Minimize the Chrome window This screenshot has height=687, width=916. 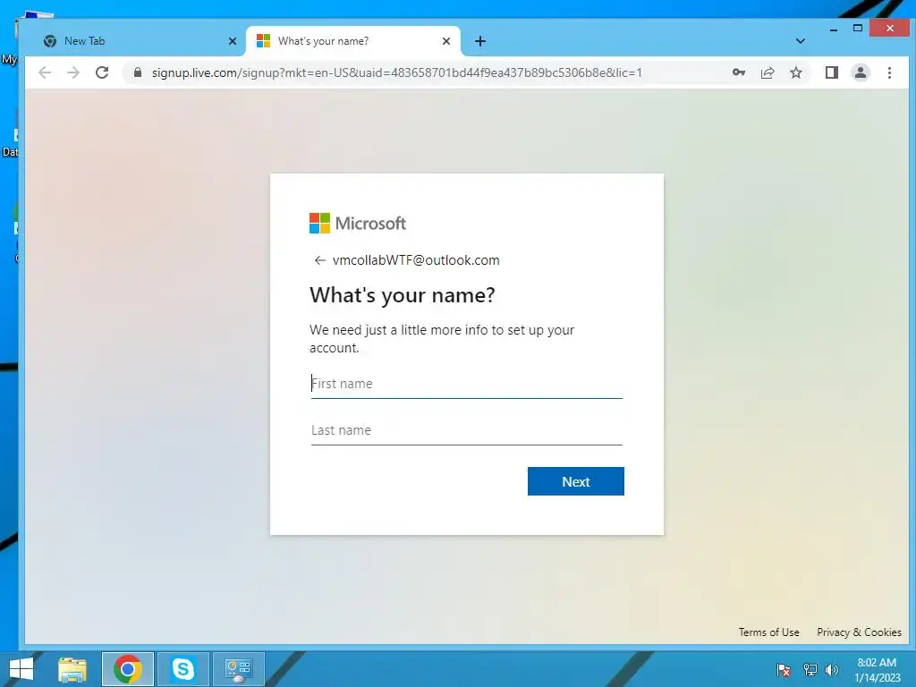[x=834, y=28]
